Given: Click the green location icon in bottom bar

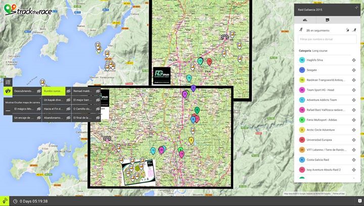Looking at the screenshot, I should coord(5,201).
